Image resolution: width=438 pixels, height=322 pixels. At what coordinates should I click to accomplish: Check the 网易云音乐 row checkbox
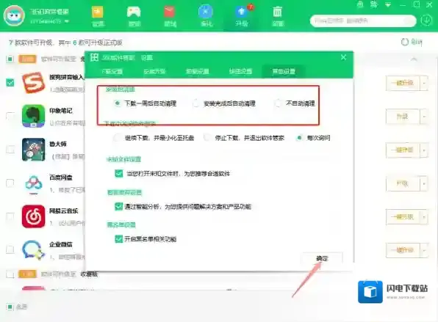click(10, 216)
